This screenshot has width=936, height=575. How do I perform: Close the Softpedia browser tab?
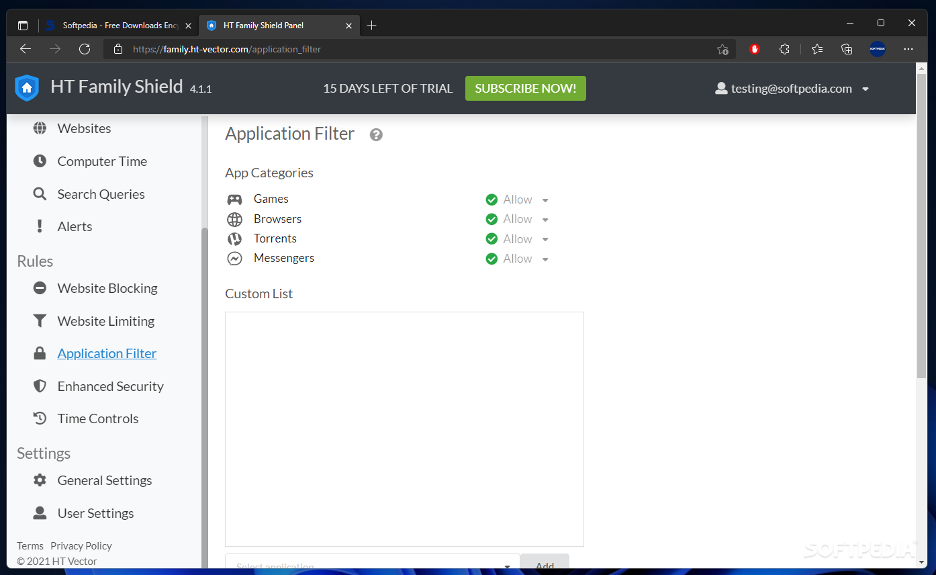(188, 26)
